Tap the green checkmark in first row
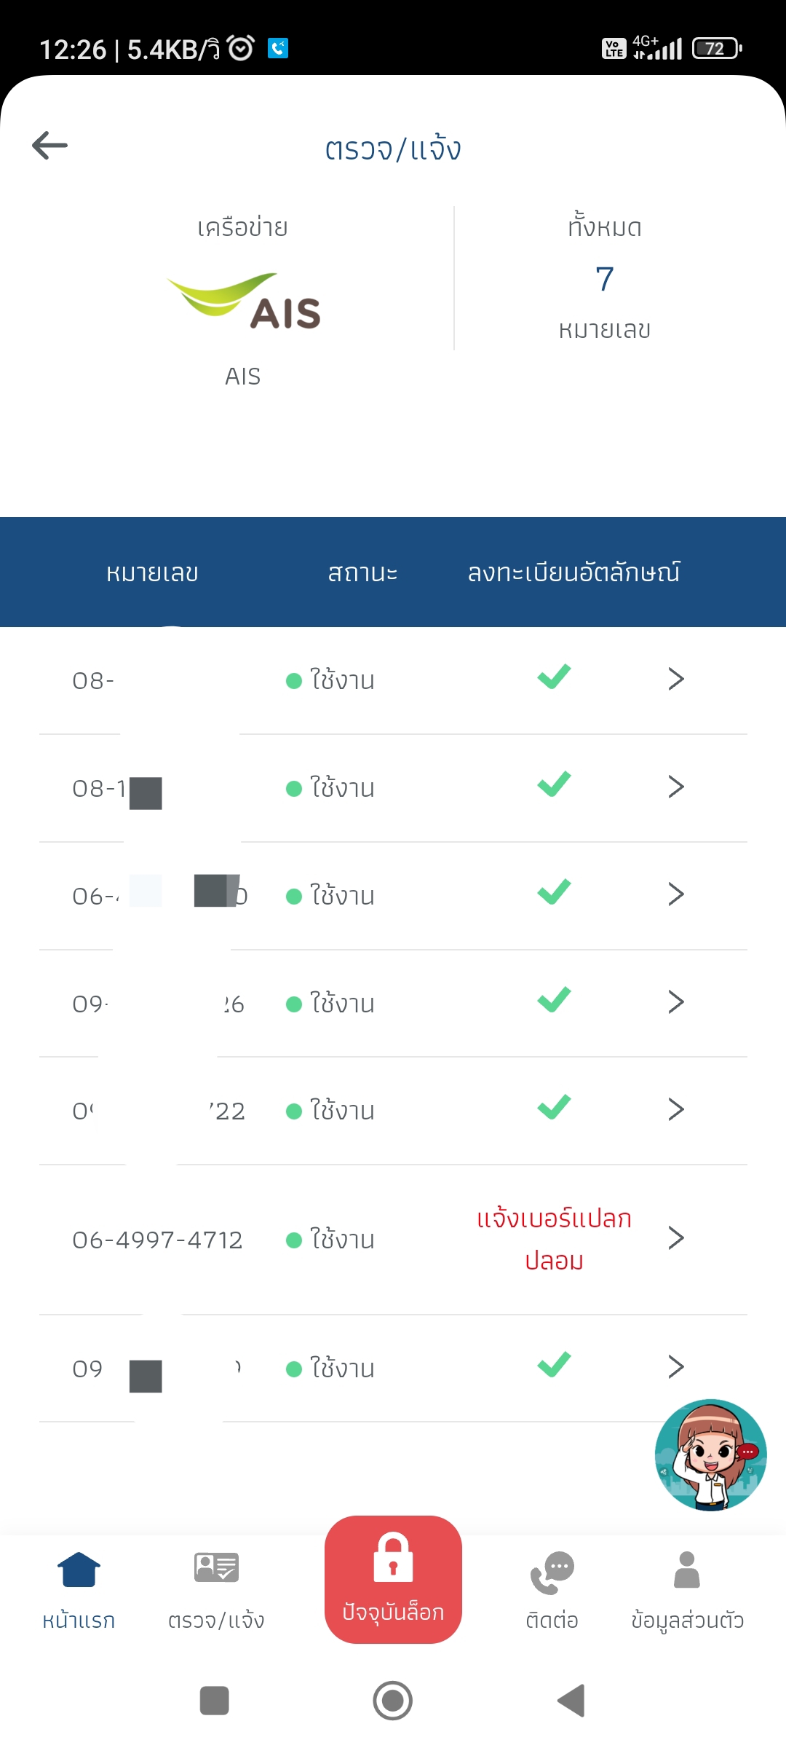The height and width of the screenshot is (1748, 786). (x=555, y=677)
